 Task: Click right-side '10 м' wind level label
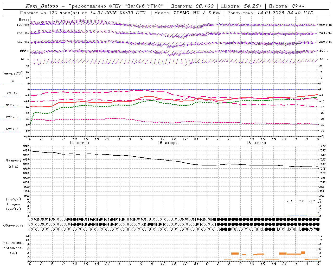tap(324, 59)
